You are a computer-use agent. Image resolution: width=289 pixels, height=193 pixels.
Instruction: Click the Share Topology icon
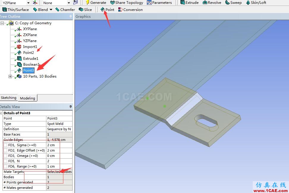pyautogui.click(x=112, y=2)
